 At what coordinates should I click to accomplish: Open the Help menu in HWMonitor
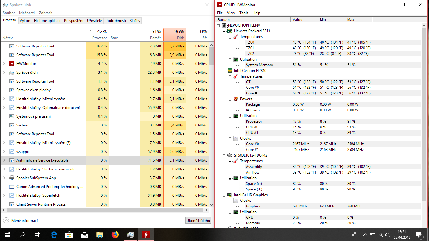(256, 13)
